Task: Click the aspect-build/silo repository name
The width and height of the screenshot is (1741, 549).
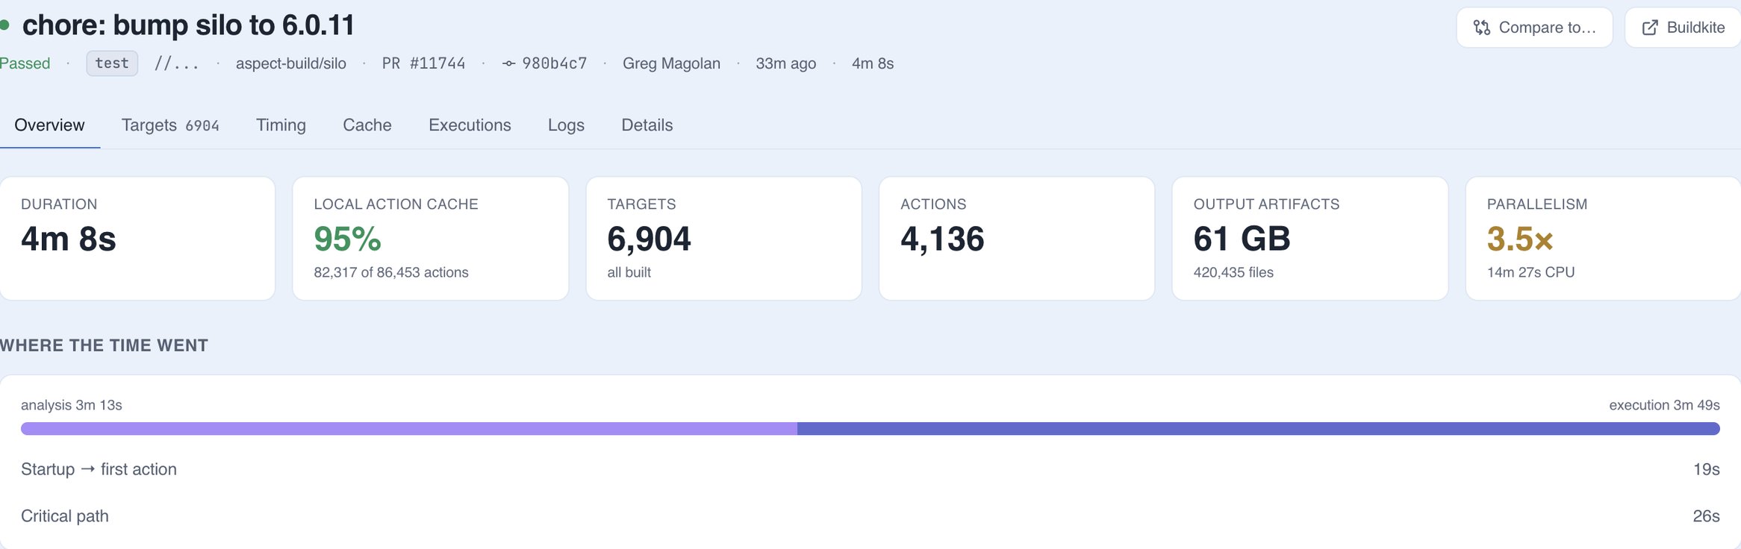Action: pyautogui.click(x=291, y=63)
